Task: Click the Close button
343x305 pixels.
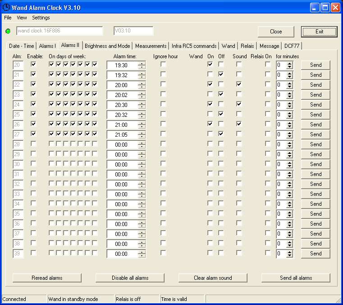Action: (x=276, y=32)
